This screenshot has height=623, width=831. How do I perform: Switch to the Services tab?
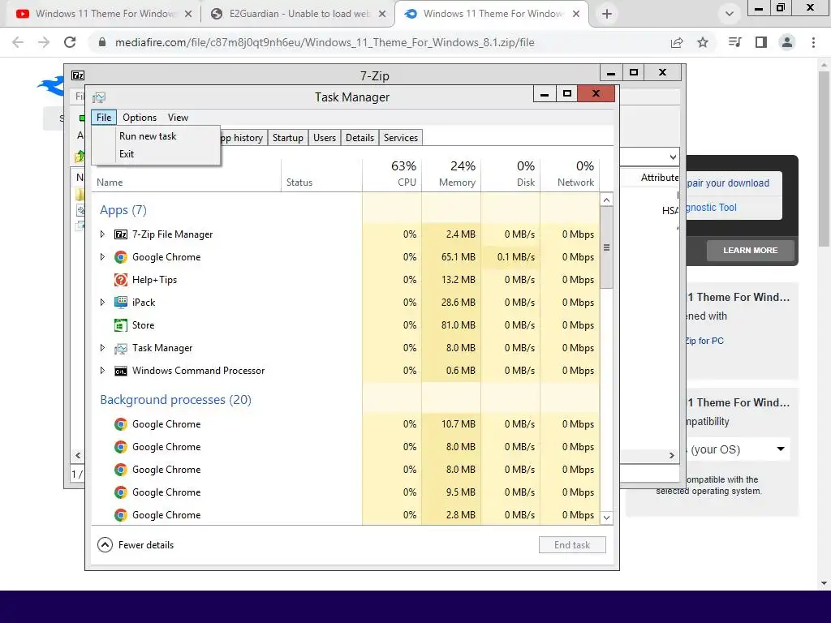tap(401, 138)
